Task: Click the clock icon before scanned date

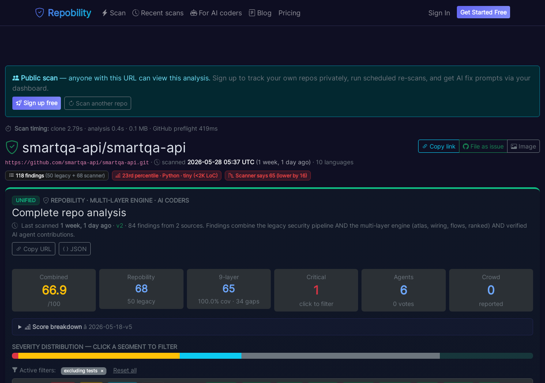Action: coord(157,162)
